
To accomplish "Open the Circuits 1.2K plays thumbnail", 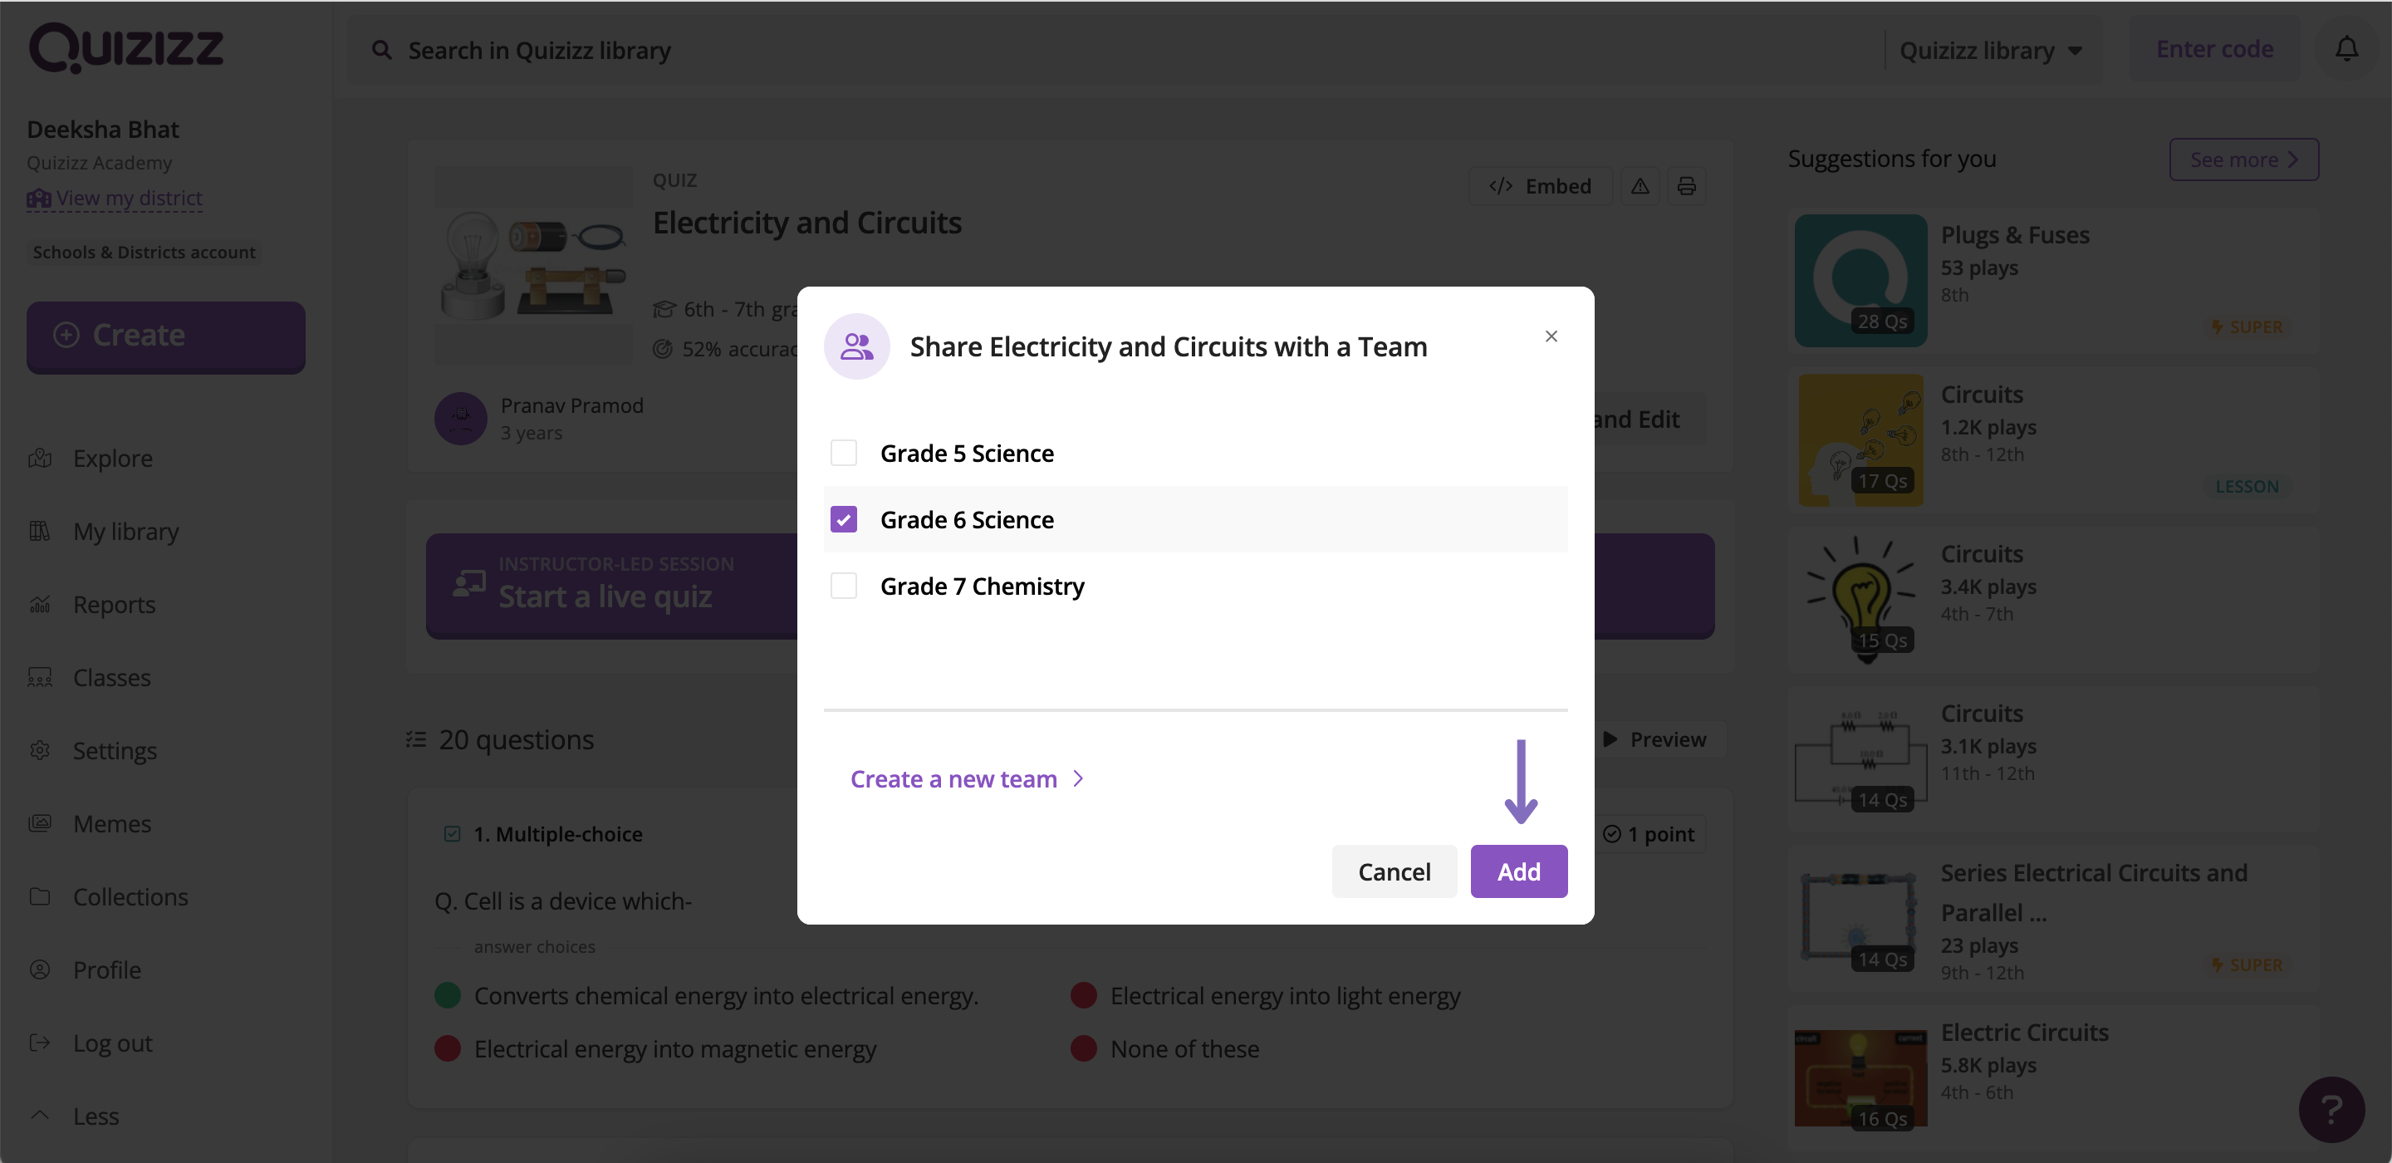I will click(x=1860, y=440).
